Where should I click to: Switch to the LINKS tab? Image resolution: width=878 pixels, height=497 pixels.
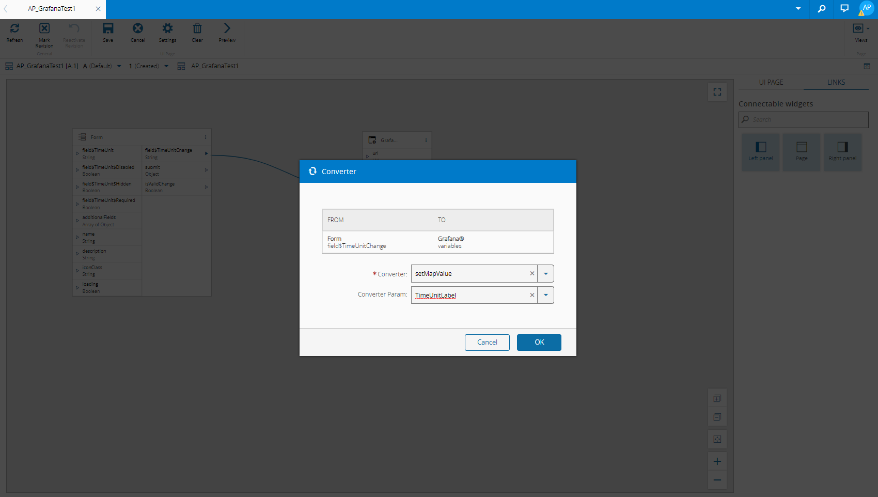click(836, 82)
